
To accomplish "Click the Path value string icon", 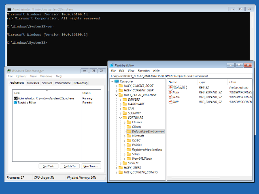I will [x=170, y=92].
